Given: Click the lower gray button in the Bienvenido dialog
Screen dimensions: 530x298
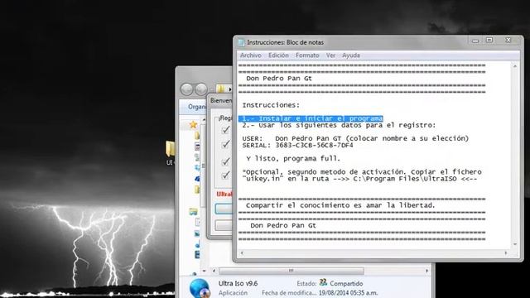Looking at the screenshot, I should click(x=224, y=225).
